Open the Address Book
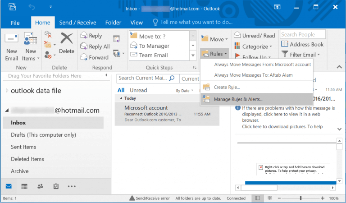346x203 pixels. (302, 44)
